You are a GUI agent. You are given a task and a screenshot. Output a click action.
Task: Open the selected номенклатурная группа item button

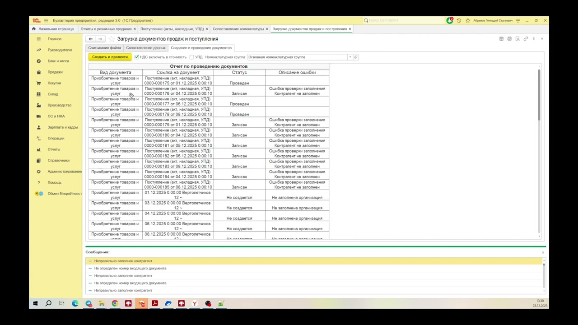356,57
